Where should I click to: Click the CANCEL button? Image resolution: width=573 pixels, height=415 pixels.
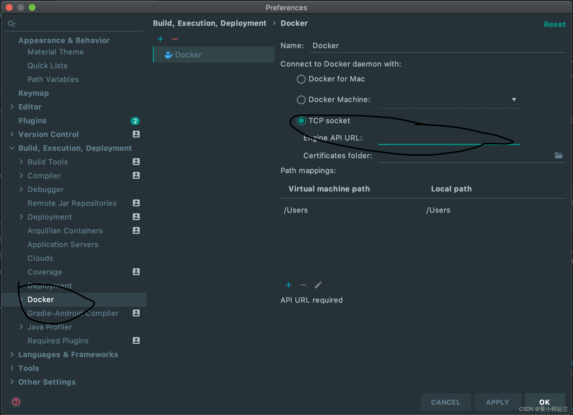[x=446, y=402]
